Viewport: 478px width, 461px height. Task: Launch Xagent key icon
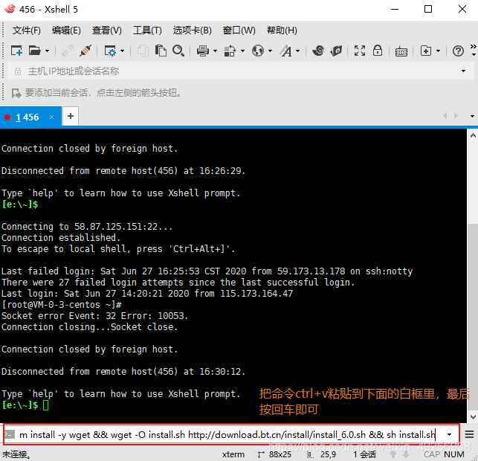[x=336, y=51]
